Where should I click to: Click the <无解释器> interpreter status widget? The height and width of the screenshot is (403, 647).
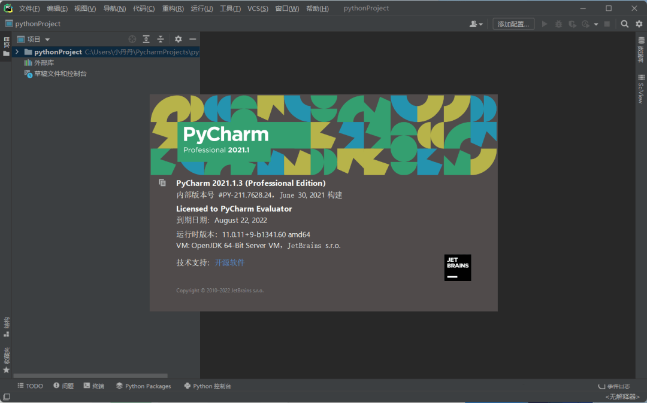click(624, 397)
